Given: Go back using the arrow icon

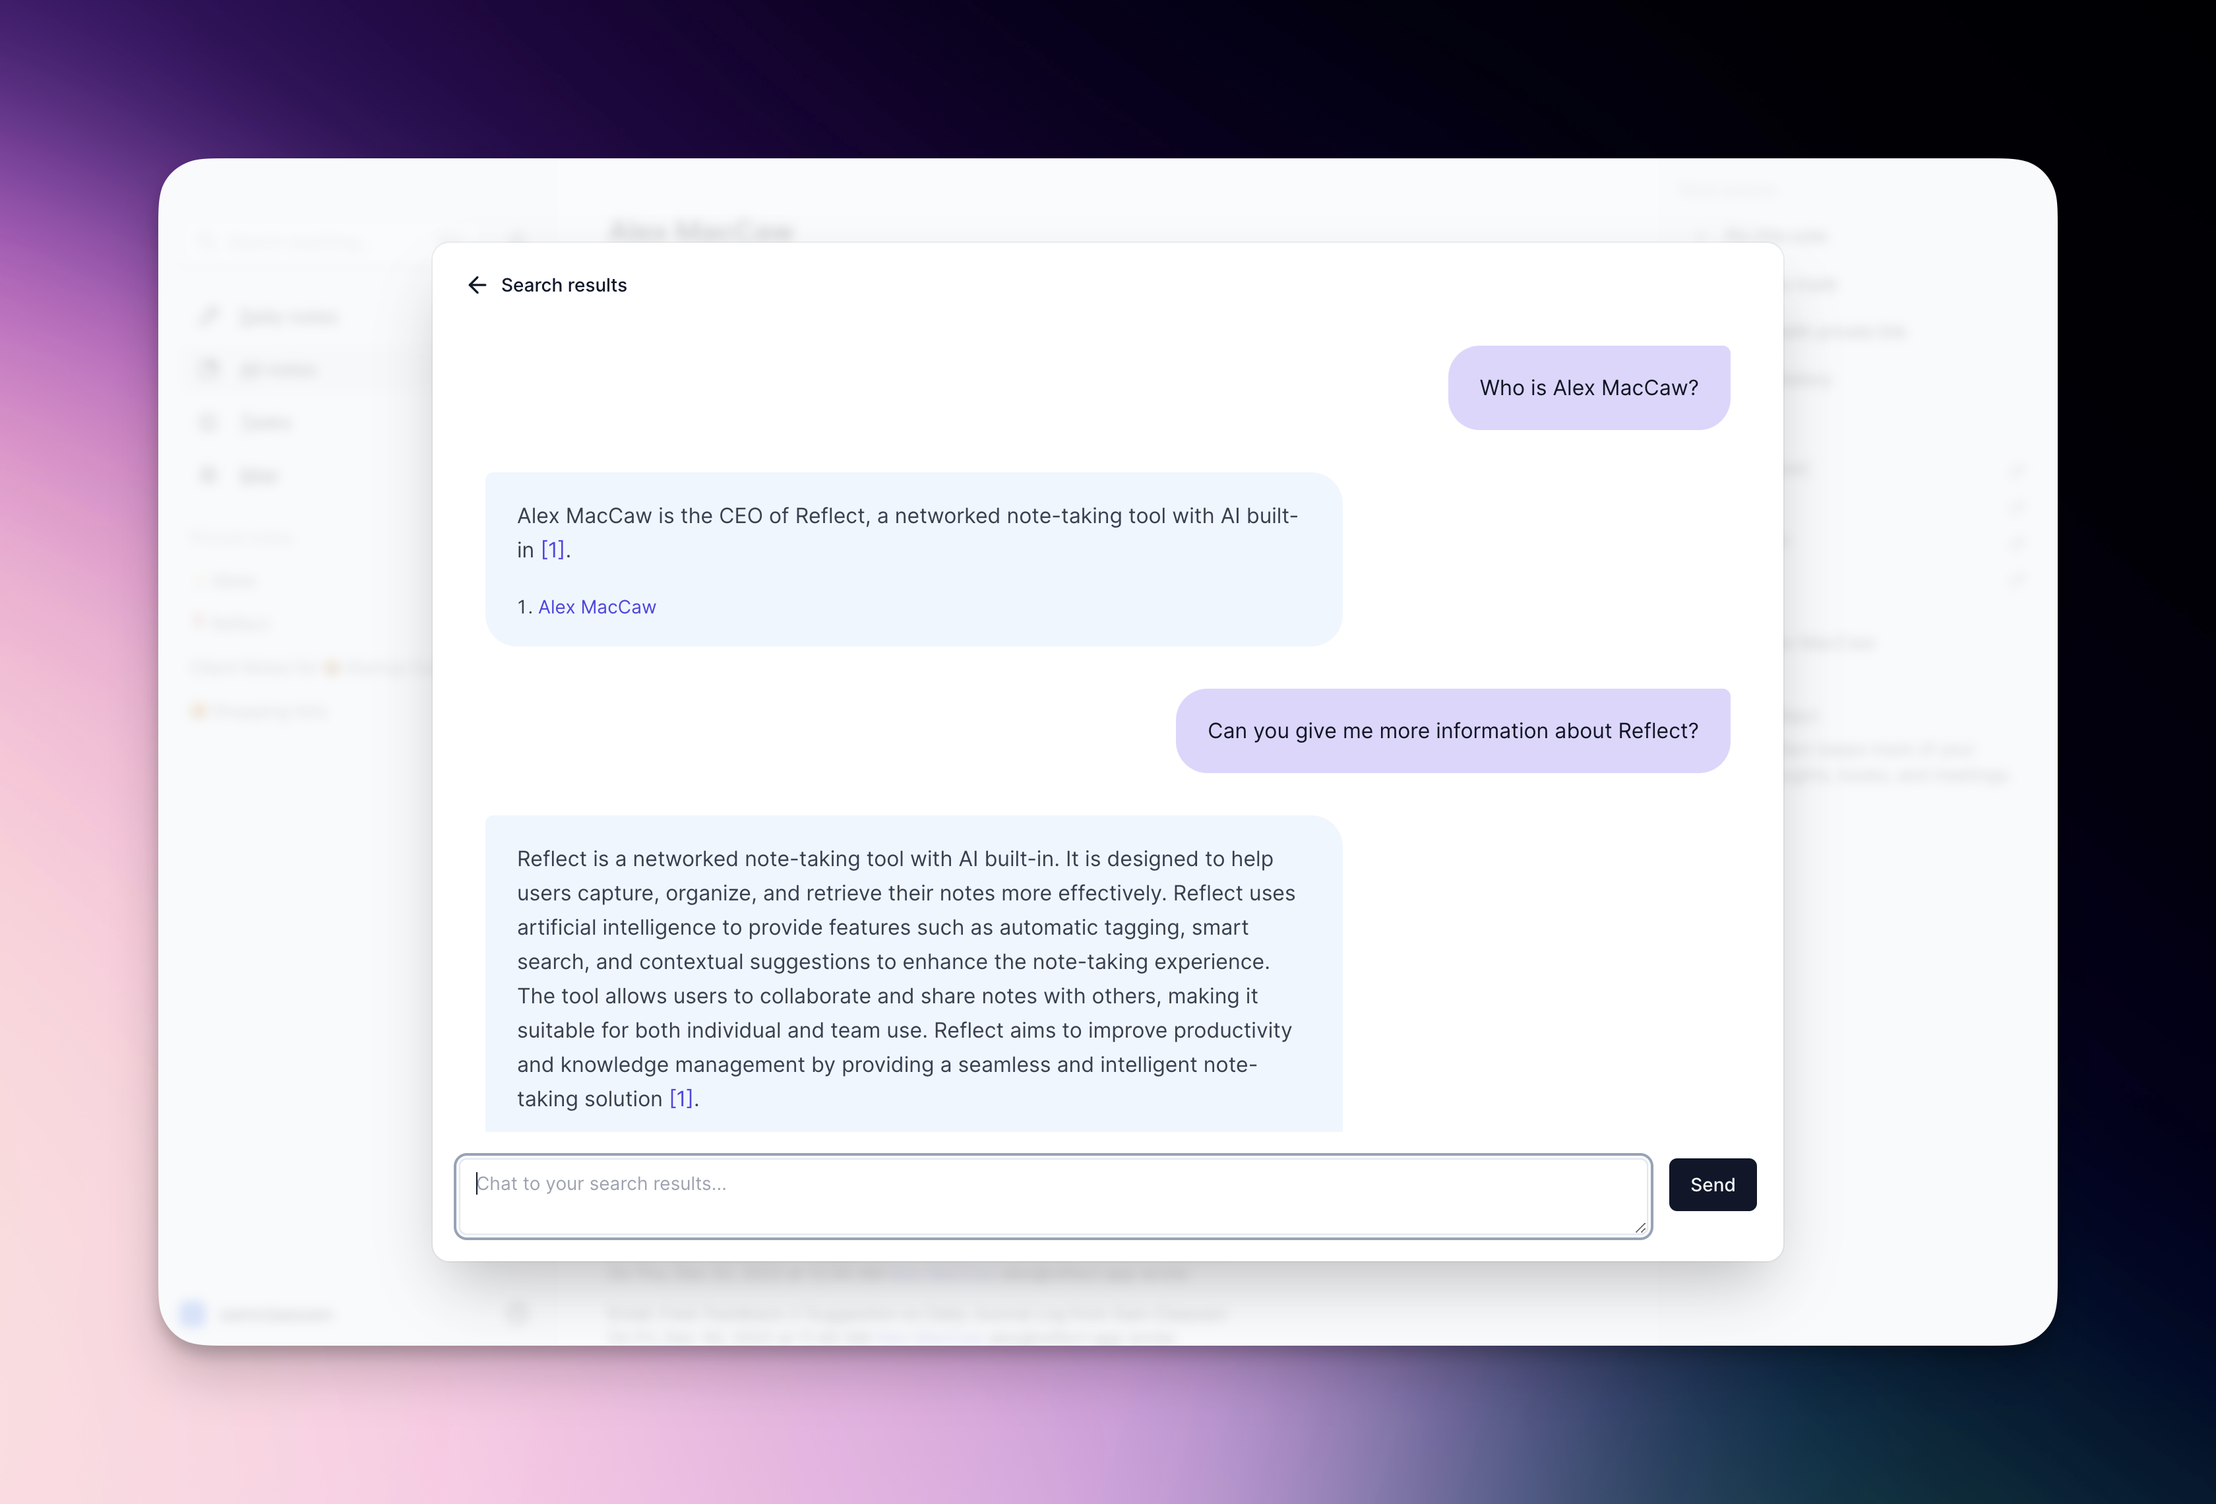Looking at the screenshot, I should point(477,285).
